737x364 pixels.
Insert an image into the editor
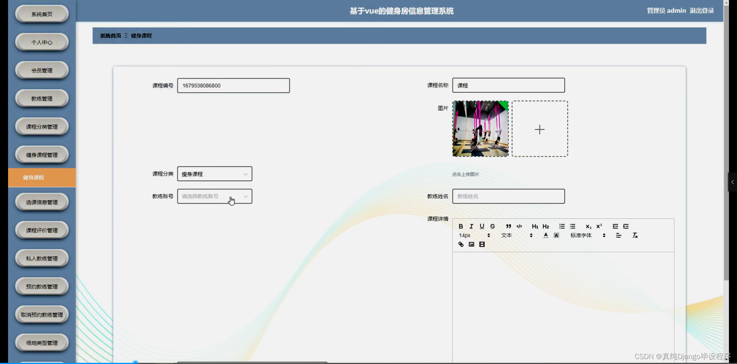[471, 244]
